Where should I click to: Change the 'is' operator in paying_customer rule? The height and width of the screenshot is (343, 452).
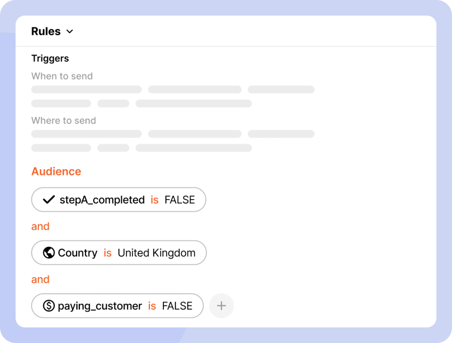pyautogui.click(x=152, y=306)
